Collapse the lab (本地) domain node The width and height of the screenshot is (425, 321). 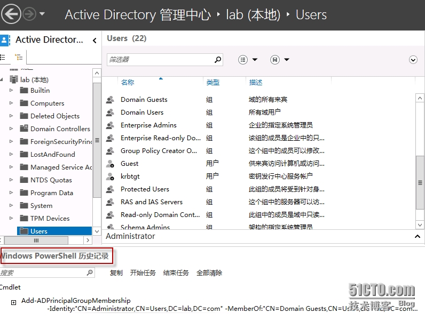2,79
